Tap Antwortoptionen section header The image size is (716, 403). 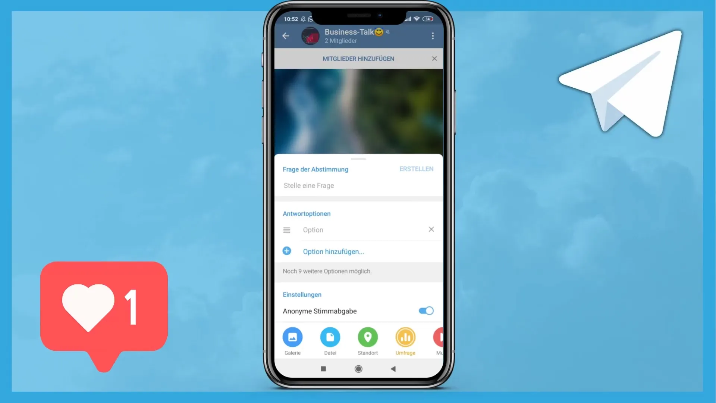point(307,213)
